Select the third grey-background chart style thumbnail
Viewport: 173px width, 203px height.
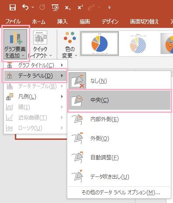[x=167, y=44]
